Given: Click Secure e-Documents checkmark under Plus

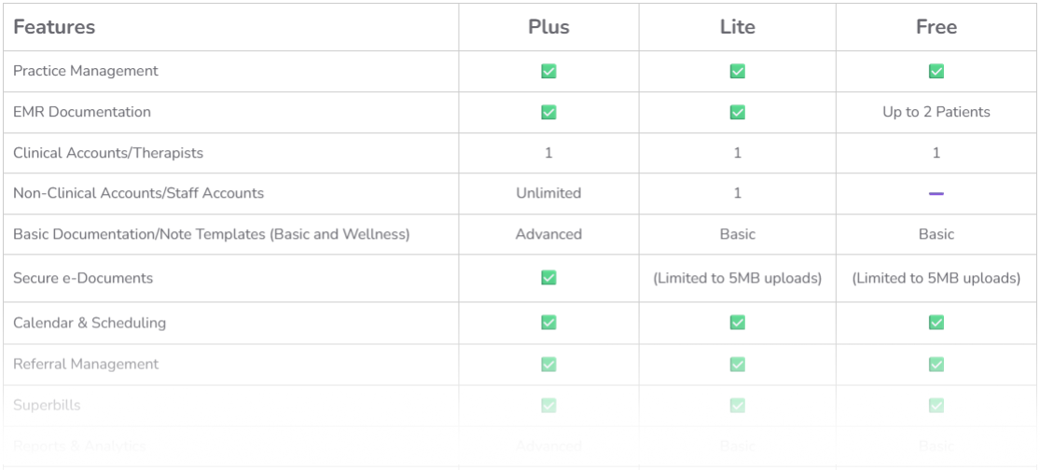Looking at the screenshot, I should pyautogui.click(x=548, y=278).
